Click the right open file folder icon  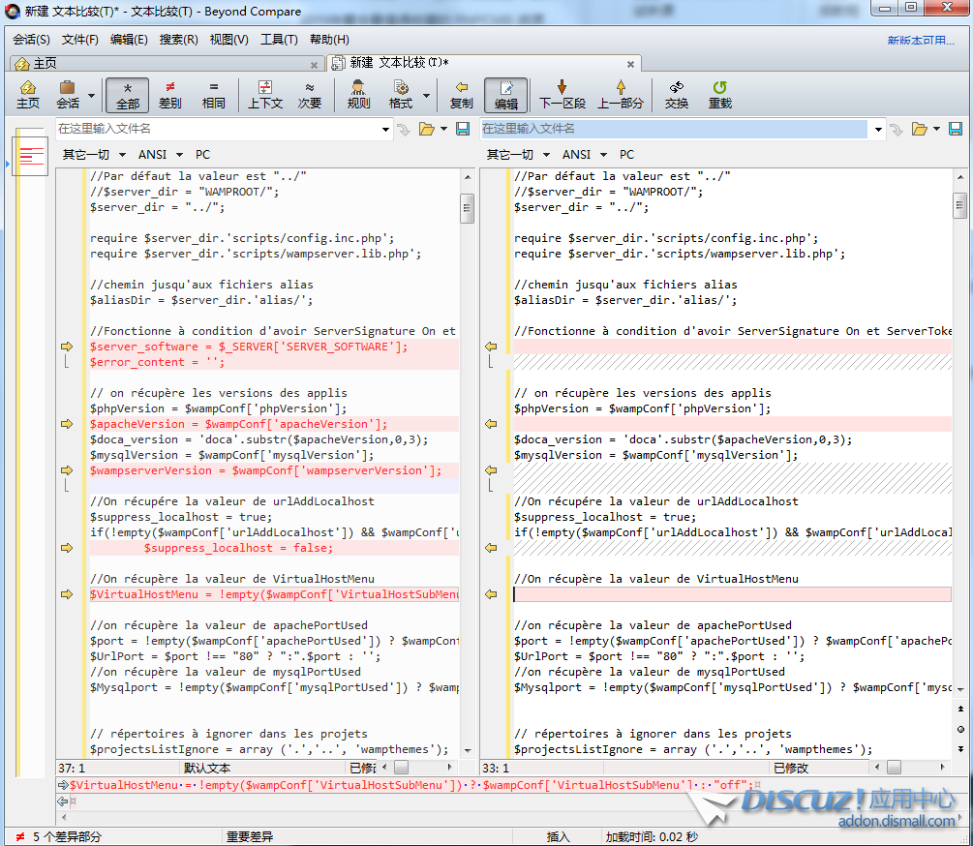coord(919,129)
